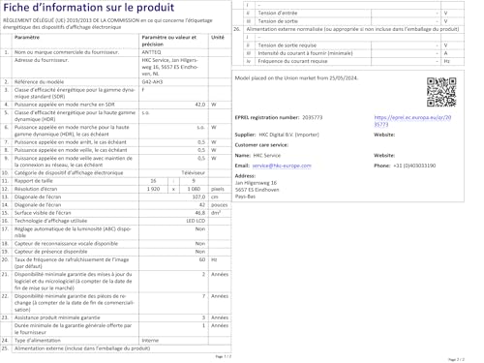Click the QR code image
The height and width of the screenshot is (363, 484).
coord(441,92)
